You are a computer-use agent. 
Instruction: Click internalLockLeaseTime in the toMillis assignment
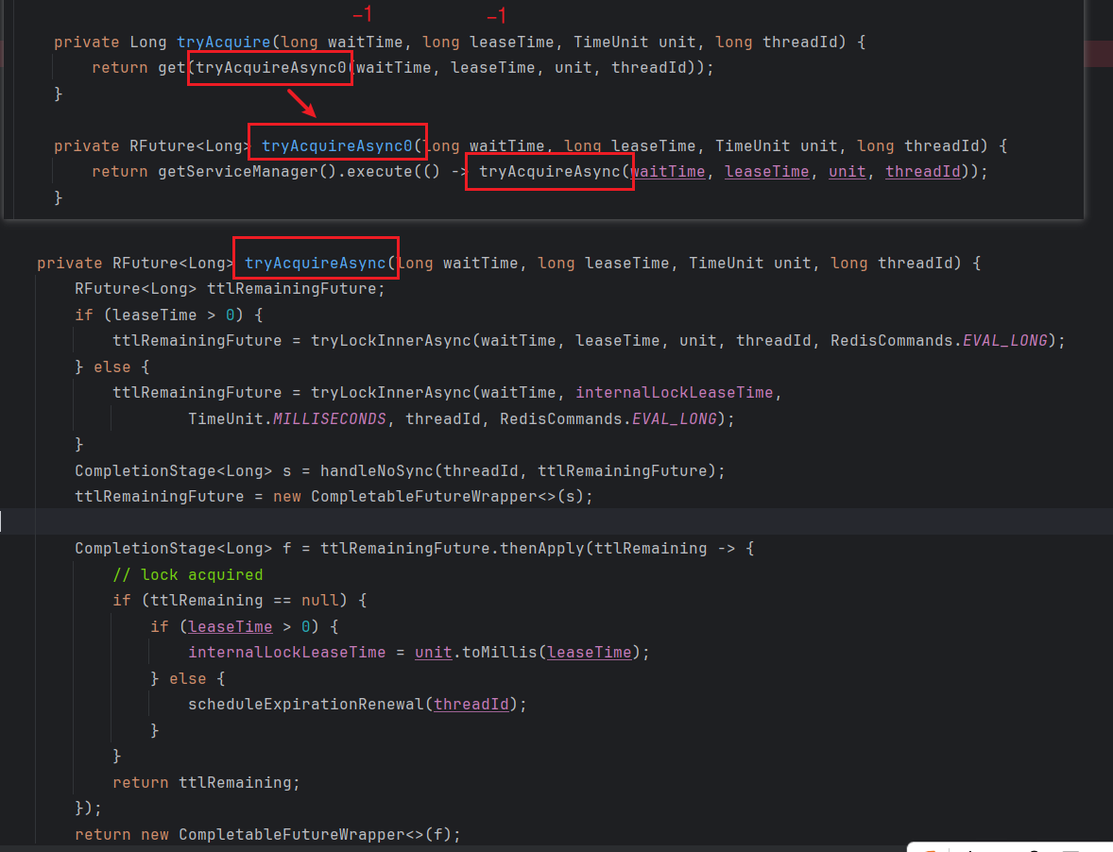(x=287, y=652)
